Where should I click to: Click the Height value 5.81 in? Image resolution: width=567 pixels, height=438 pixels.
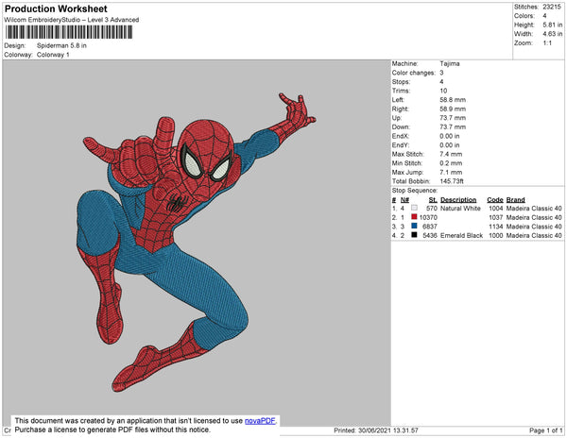click(x=553, y=25)
